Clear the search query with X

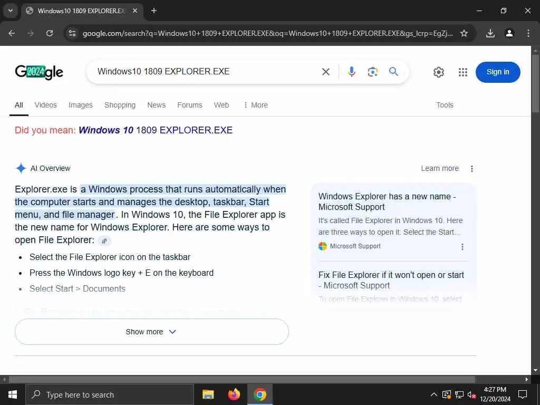coord(325,72)
